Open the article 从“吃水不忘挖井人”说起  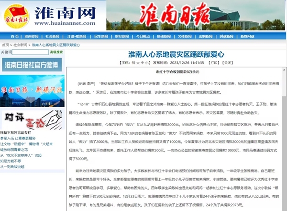[21, 155]
